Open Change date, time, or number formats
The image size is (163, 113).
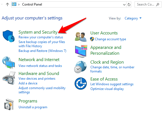pos(112,69)
